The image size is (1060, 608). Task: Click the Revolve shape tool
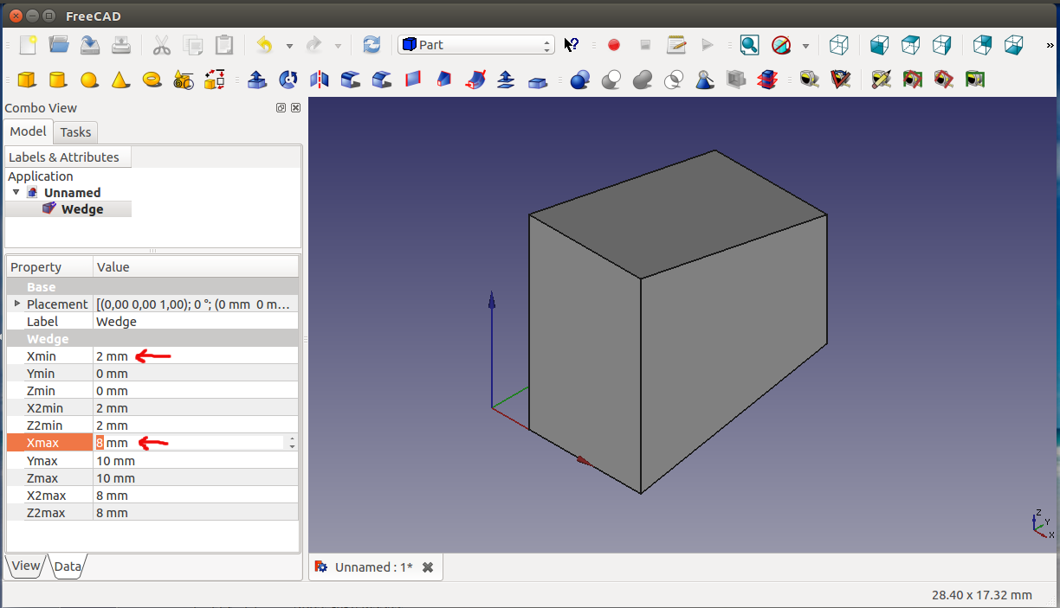pyautogui.click(x=288, y=80)
